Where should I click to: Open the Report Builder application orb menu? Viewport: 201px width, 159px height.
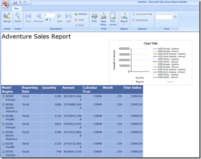click(x=5, y=4)
